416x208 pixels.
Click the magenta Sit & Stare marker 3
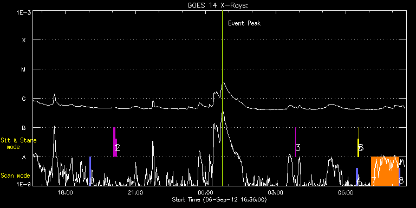(296, 142)
